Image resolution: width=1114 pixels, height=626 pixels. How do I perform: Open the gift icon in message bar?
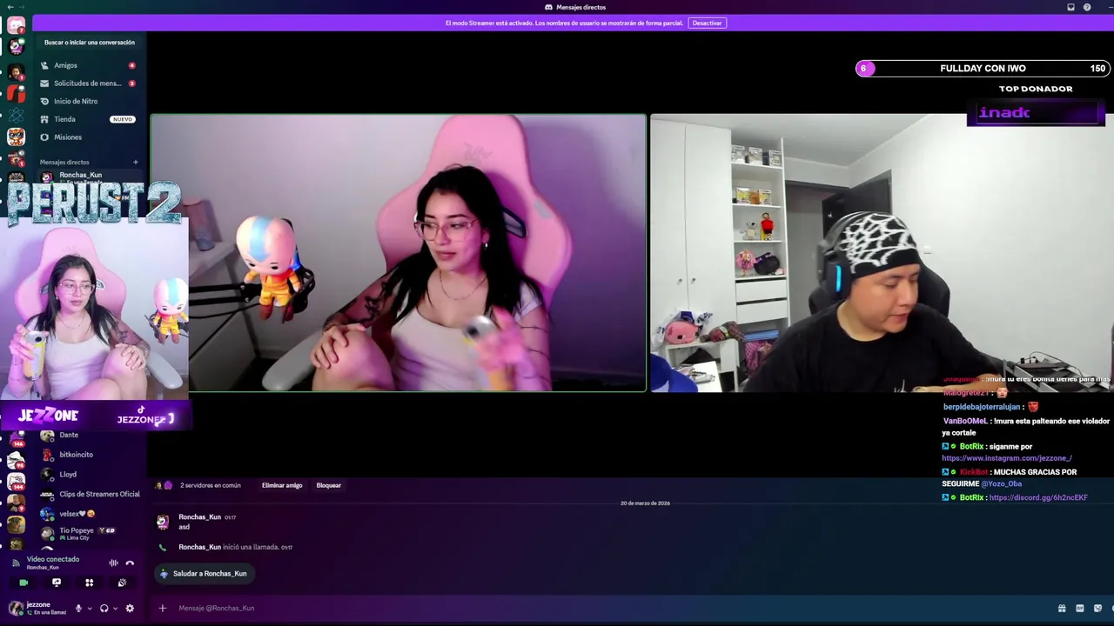(1062, 609)
